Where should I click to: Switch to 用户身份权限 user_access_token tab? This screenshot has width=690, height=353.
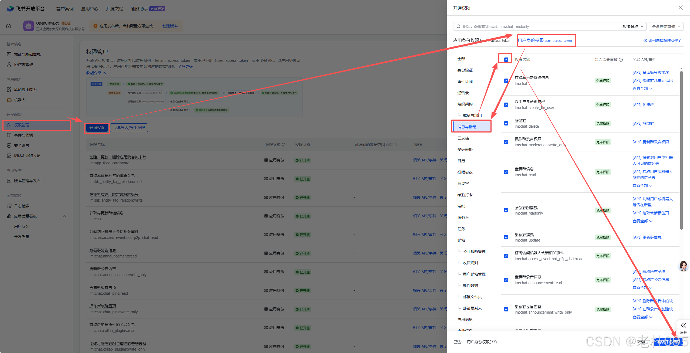click(x=545, y=40)
